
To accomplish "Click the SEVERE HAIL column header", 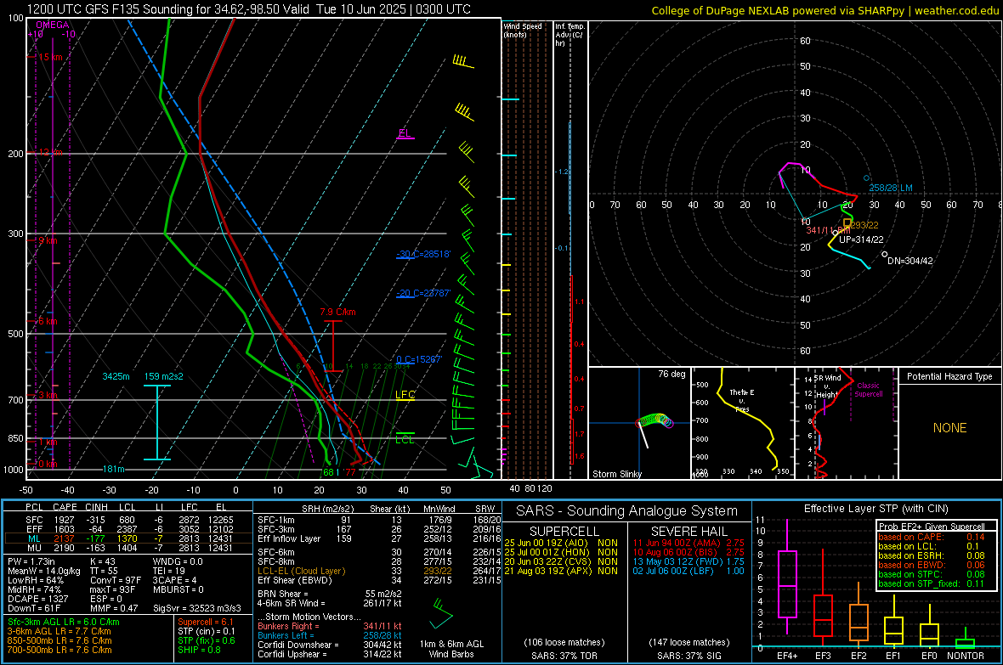I will (688, 532).
